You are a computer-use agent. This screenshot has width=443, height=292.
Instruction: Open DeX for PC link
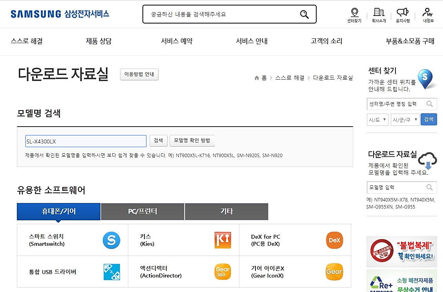(266, 240)
